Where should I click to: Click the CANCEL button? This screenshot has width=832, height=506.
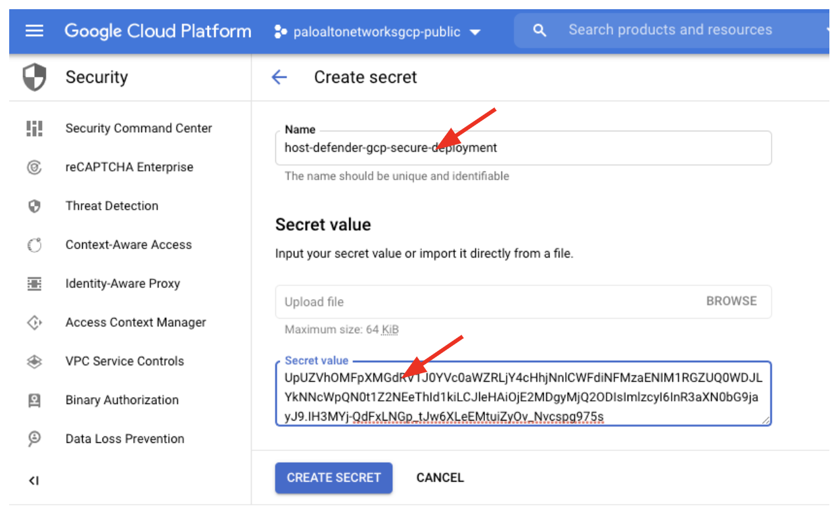pyautogui.click(x=440, y=478)
